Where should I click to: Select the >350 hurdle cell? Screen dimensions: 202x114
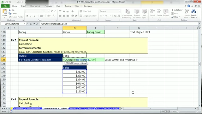click(74, 56)
